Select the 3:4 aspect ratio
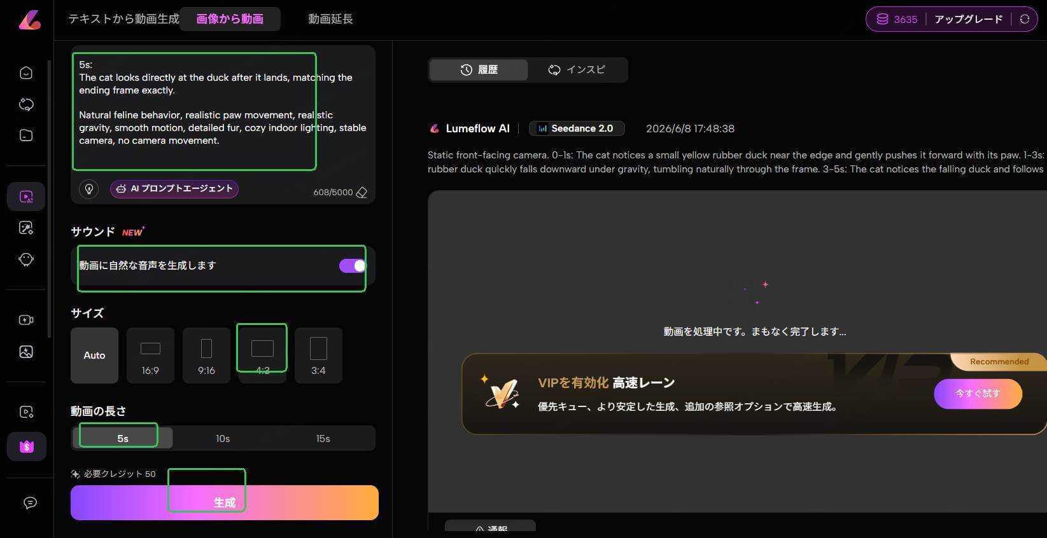This screenshot has width=1047, height=538. [x=318, y=355]
